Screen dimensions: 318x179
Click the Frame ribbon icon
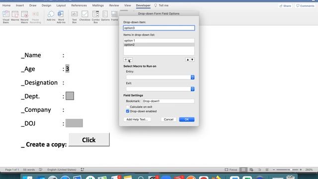(x=114, y=16)
